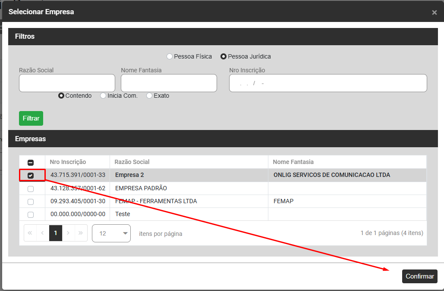Viewport: 444px width, 291px height.
Task: Go to last page of results
Action: 81,233
